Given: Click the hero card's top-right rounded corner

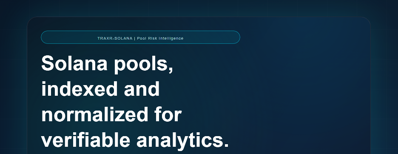Looking at the screenshot, I should point(366,21).
